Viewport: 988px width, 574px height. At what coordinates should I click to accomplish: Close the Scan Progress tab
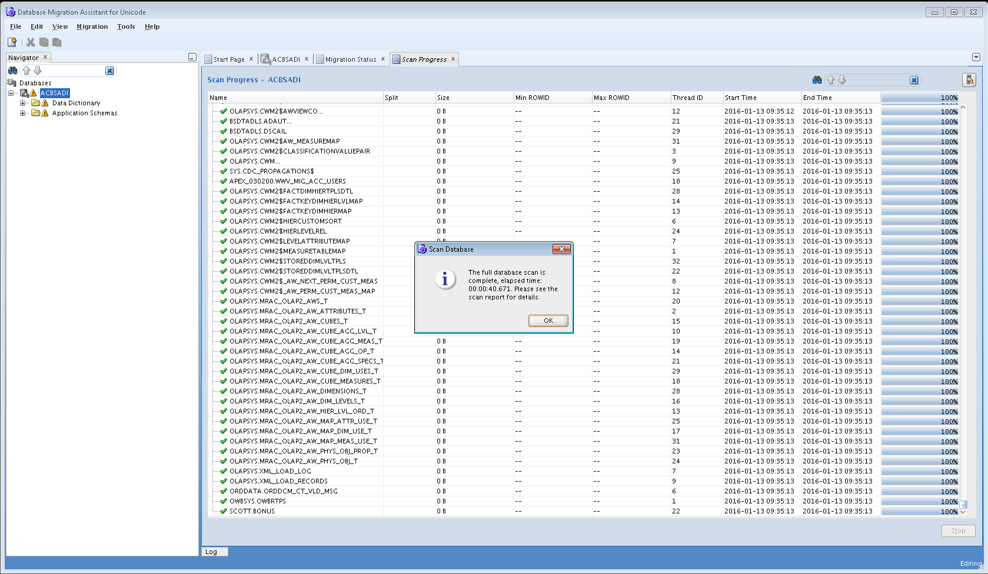pyautogui.click(x=453, y=59)
